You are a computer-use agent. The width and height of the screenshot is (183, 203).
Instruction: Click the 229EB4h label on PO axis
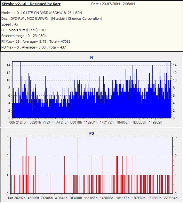point(171,198)
